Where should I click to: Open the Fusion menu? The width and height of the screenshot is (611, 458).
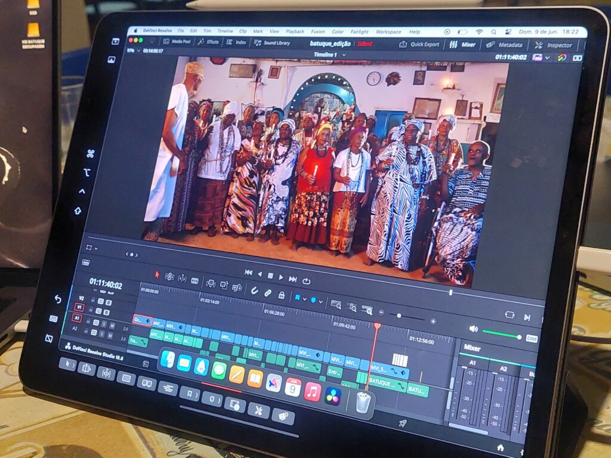click(318, 32)
